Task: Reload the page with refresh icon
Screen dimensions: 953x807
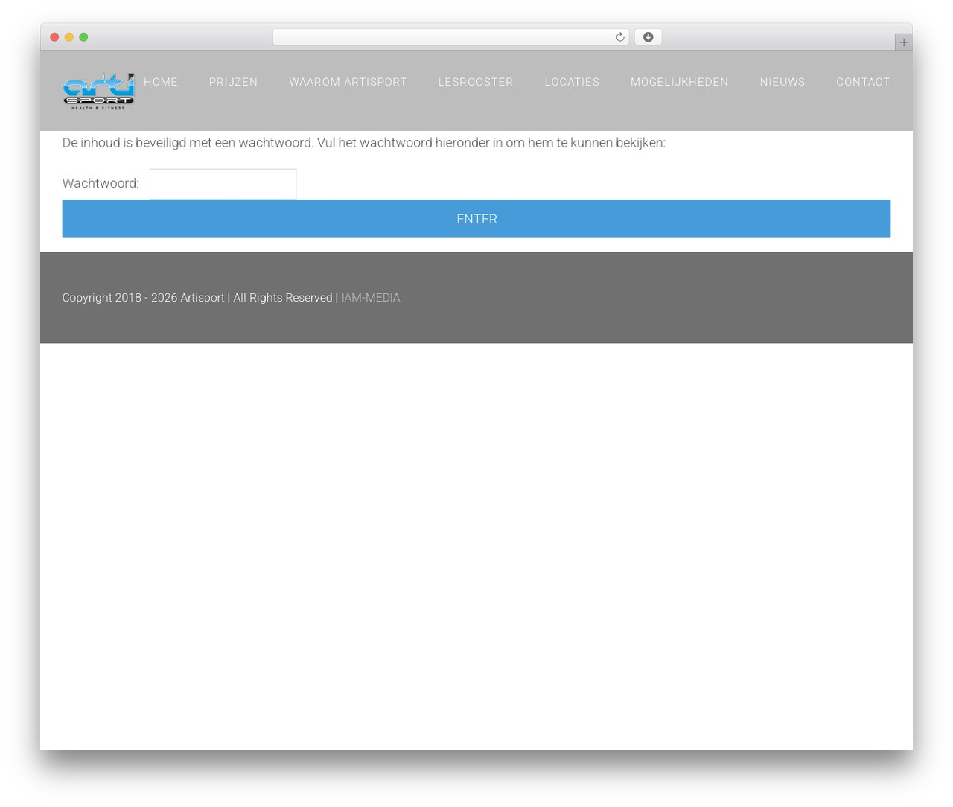Action: pyautogui.click(x=619, y=37)
